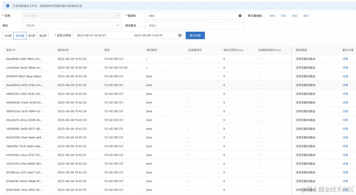The image size is (356, 195).
Task: Click the 后端服务耗时(ms) column header
Action: pyautogui.click(x=270, y=50)
